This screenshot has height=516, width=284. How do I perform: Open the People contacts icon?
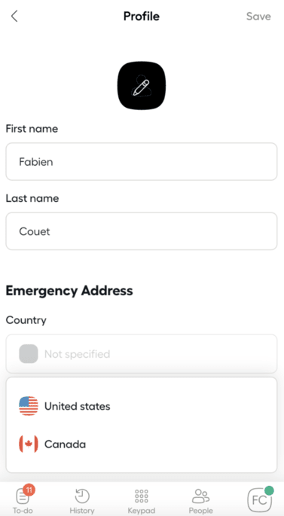point(200,496)
